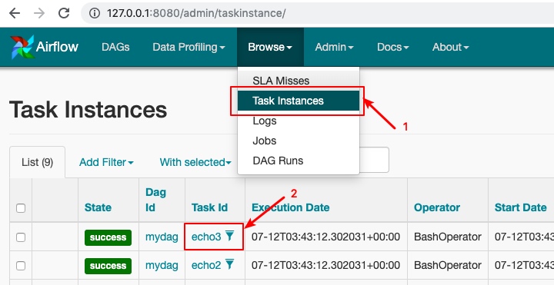554x285 pixels.
Task: Sort by the State column header
Action: click(98, 207)
